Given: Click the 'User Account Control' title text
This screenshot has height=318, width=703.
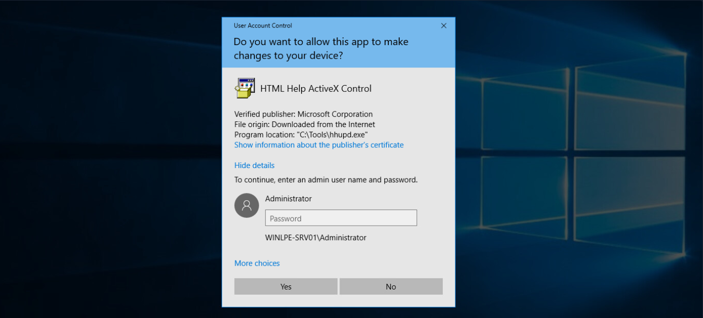Looking at the screenshot, I should 263,25.
